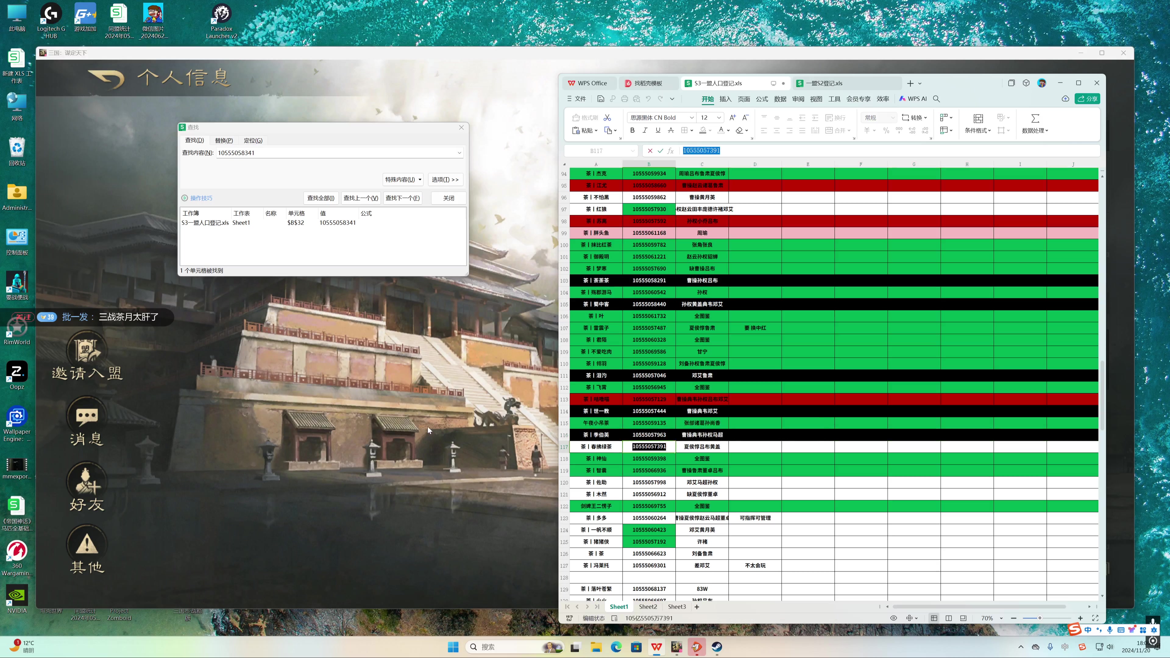Click the eraser clear-format icon
This screenshot has height=658, width=1170.
739,130
